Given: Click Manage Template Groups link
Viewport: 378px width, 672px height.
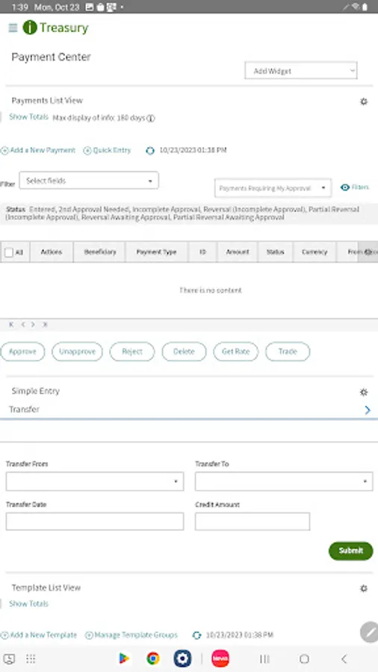Looking at the screenshot, I should [x=131, y=635].
